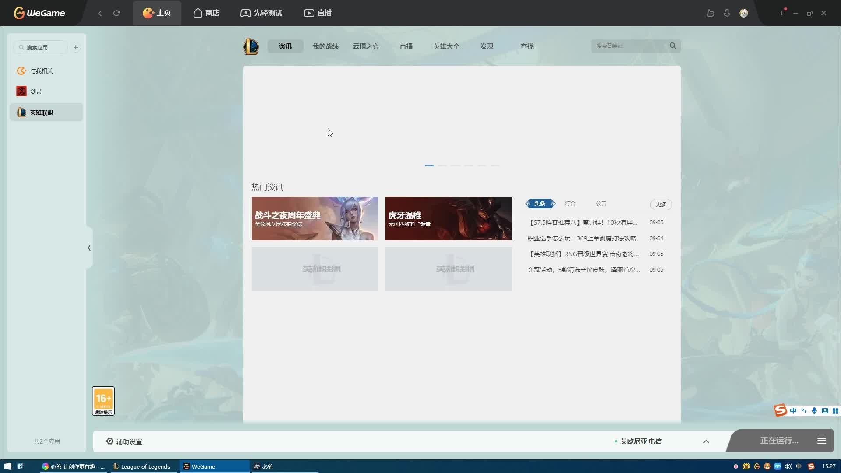
Task: Click the 搜索应用 search field
Action: (x=40, y=47)
